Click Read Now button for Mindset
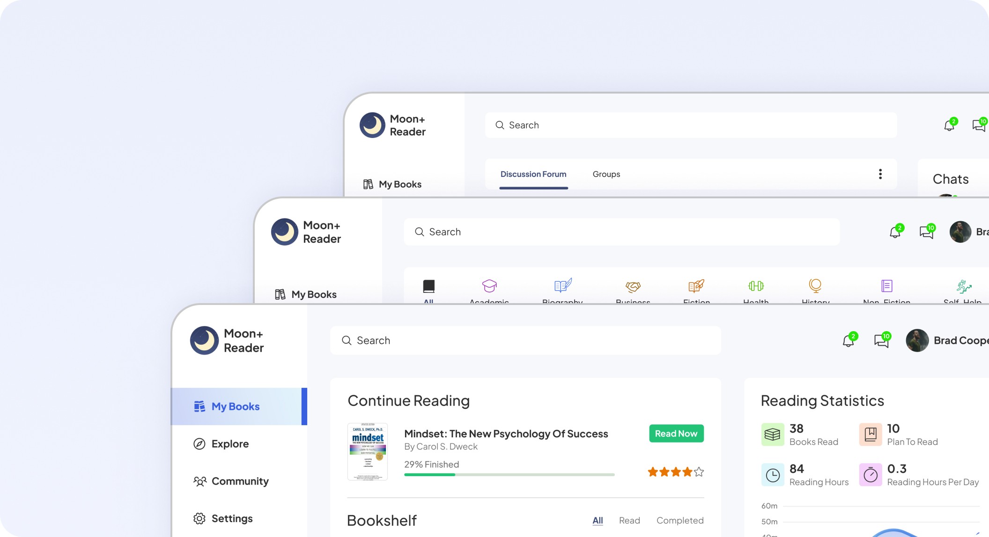Image resolution: width=989 pixels, height=537 pixels. pos(675,433)
